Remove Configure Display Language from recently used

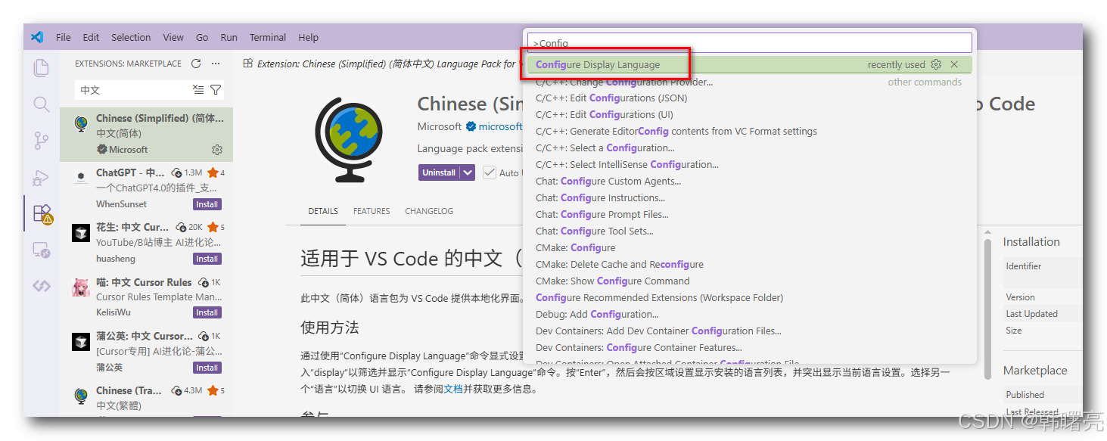click(x=954, y=65)
